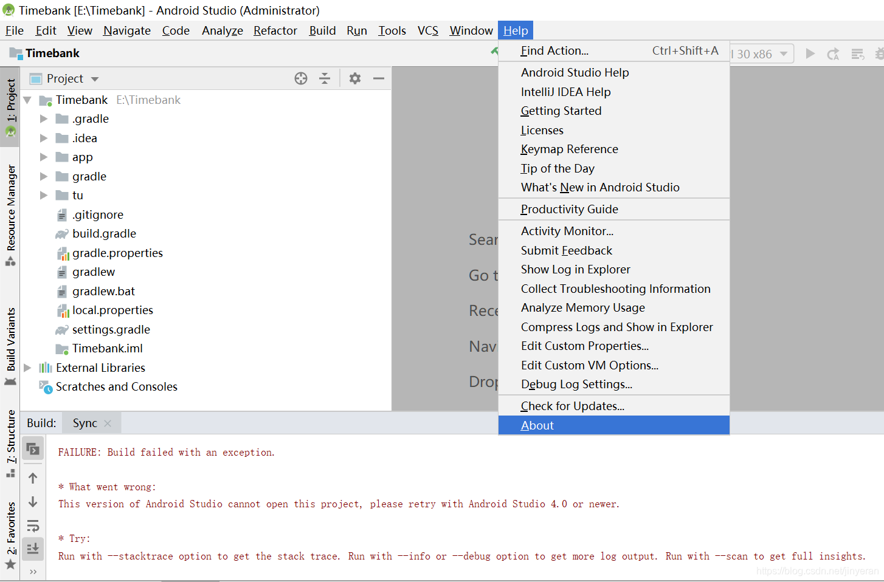Click the Apply Changes icon beside Run
Viewport: 884px width, 582px height.
coord(834,53)
